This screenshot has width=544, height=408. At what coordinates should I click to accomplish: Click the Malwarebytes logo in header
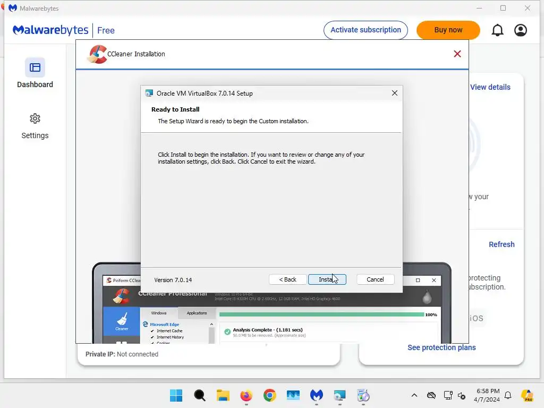pos(50,30)
